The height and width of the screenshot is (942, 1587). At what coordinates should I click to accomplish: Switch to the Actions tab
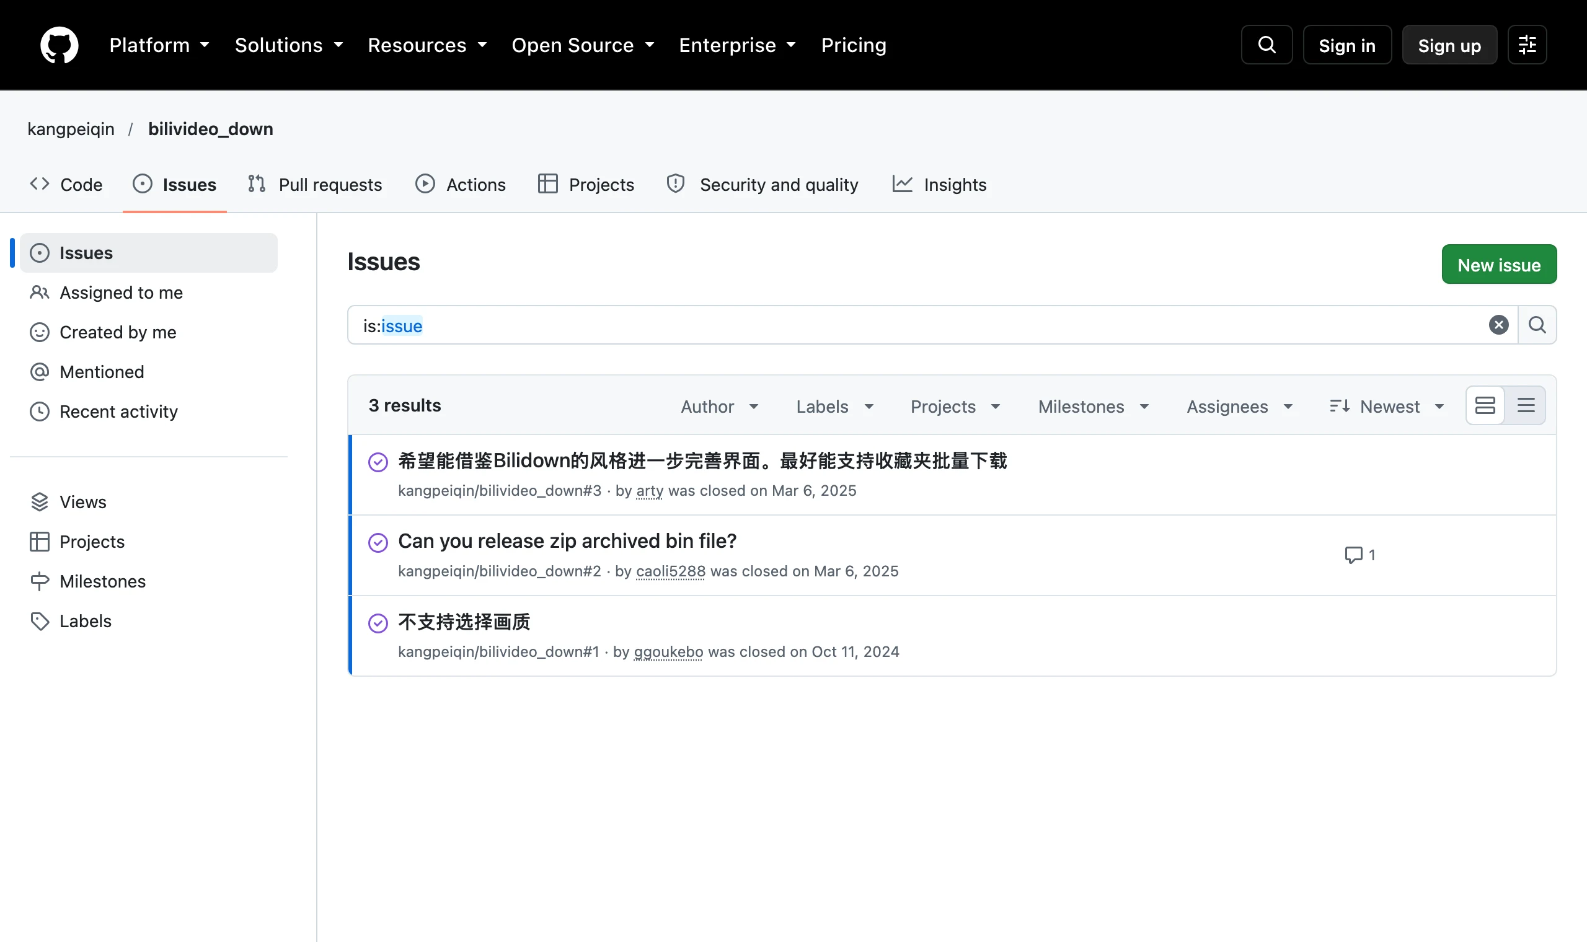[x=460, y=185]
